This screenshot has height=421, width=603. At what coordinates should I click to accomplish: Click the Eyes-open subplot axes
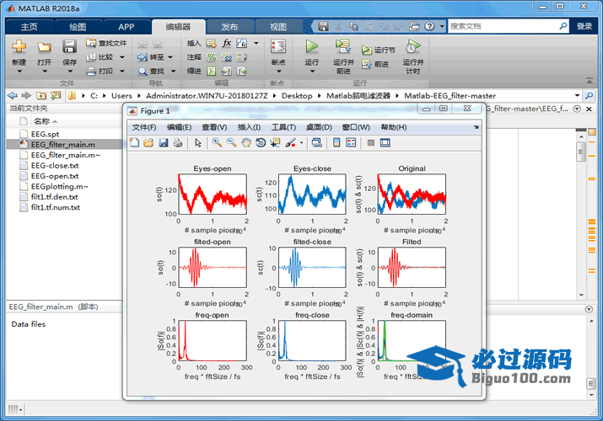point(213,194)
